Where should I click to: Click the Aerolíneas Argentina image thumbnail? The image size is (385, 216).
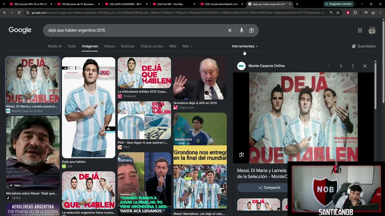coord(33,210)
